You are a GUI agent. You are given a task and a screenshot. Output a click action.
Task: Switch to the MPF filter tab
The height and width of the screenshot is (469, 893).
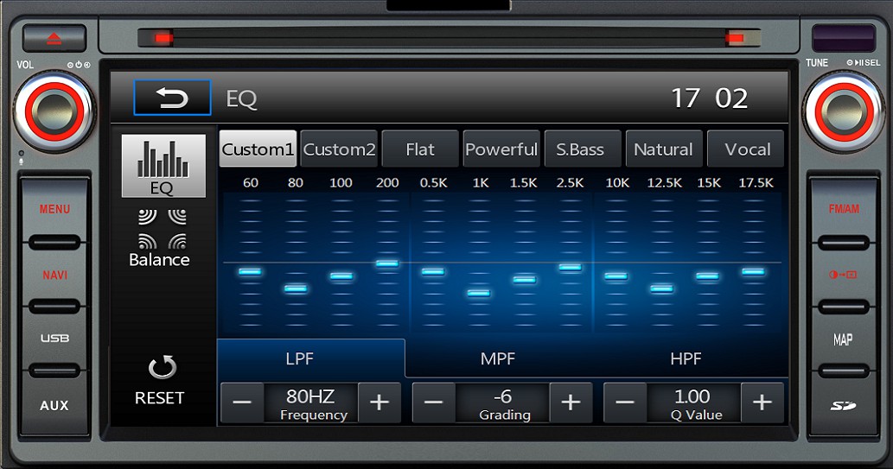[x=498, y=358]
